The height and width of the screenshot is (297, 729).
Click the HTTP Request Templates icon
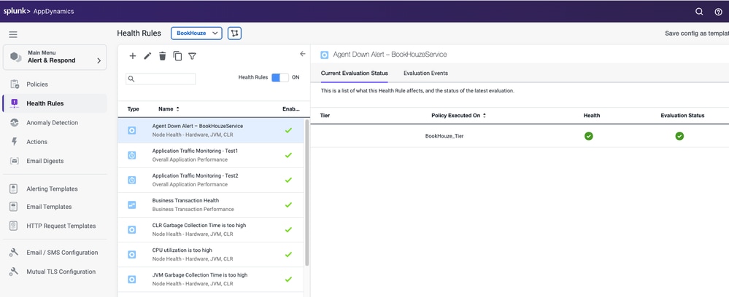pyautogui.click(x=14, y=226)
